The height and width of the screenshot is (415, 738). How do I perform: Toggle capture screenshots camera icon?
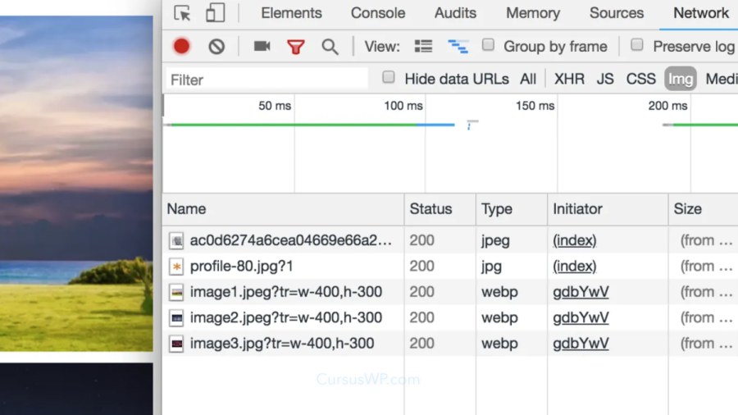point(262,46)
